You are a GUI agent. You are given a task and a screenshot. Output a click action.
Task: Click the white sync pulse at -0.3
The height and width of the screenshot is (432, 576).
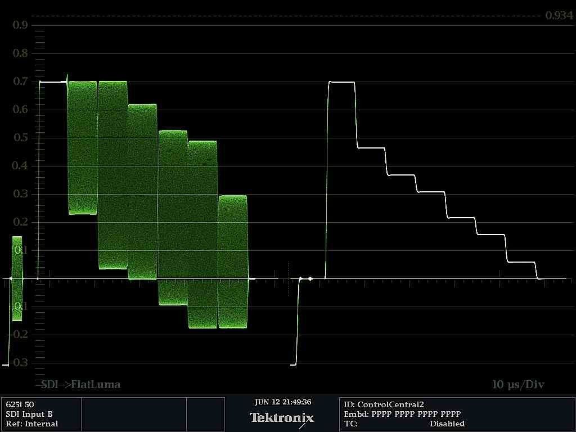[293, 364]
